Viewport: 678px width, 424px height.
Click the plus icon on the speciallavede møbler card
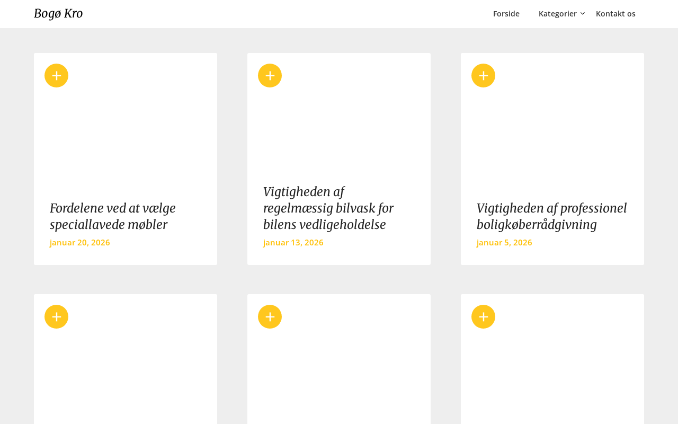tap(56, 75)
